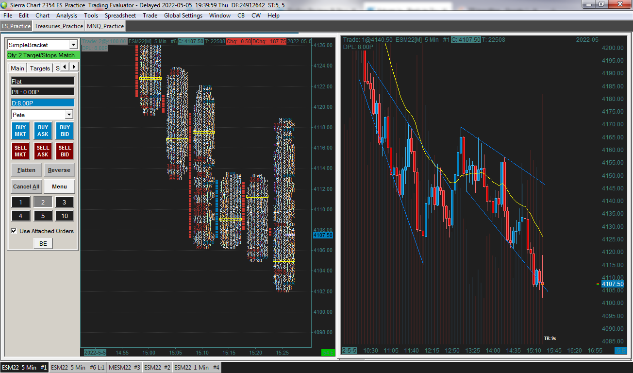Click the 2022-5-5 date label on footprint time axis
The height and width of the screenshot is (373, 633).
(x=95, y=352)
